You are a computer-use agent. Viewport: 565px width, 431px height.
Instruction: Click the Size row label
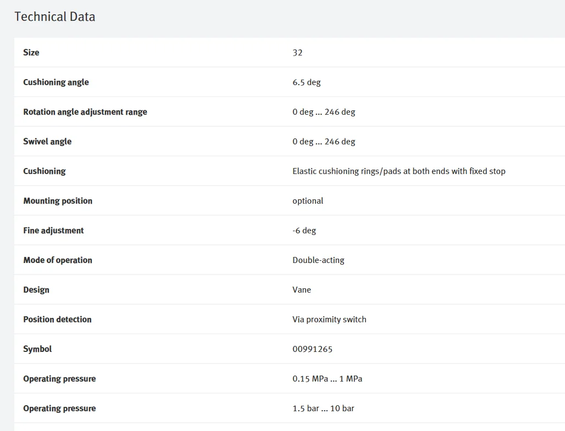pos(31,53)
